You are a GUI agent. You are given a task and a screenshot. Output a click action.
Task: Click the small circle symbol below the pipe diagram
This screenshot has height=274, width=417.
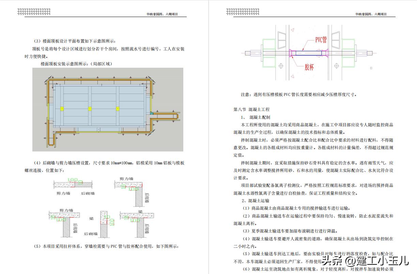281,66
